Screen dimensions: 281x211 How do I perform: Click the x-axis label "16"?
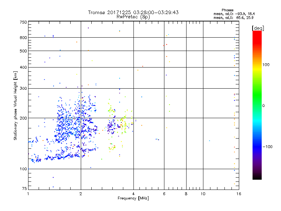pyautogui.click(x=239, y=194)
